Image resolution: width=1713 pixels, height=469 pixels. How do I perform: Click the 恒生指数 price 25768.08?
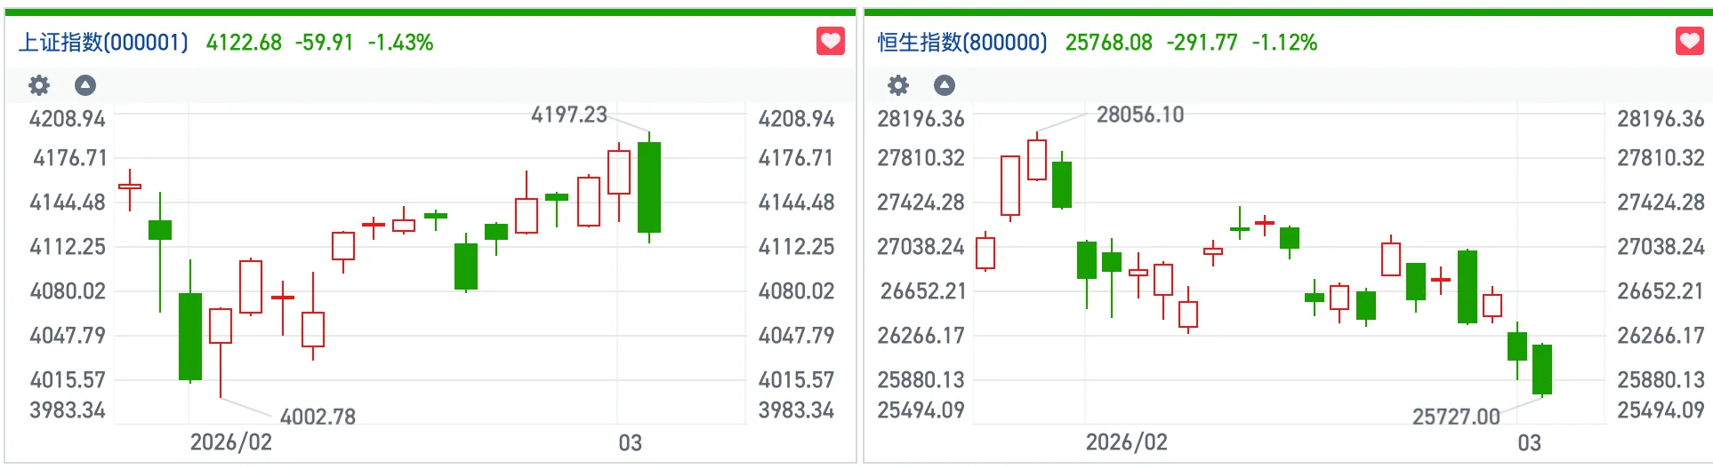tap(1108, 43)
